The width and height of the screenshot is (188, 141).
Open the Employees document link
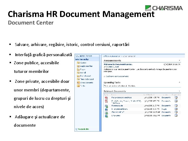tap(116, 116)
